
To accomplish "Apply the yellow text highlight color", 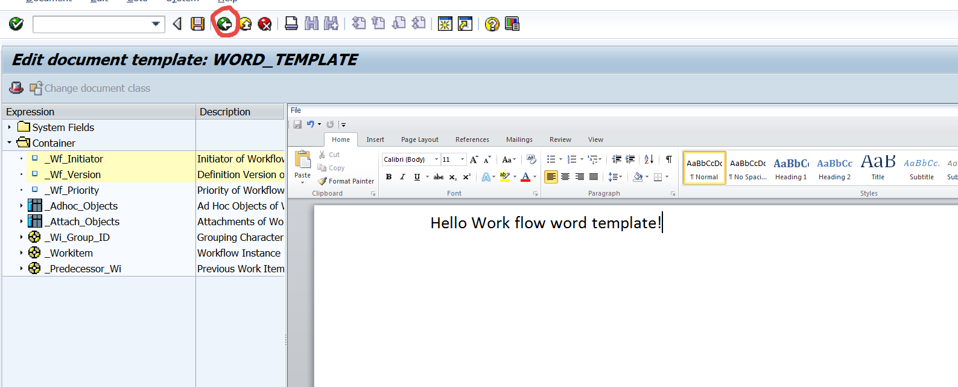I will point(505,177).
